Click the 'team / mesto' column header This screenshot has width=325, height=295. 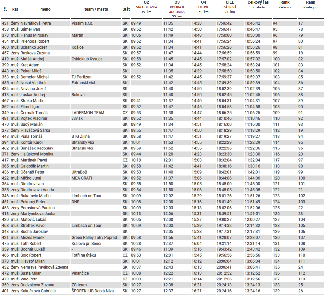tap(96, 9)
